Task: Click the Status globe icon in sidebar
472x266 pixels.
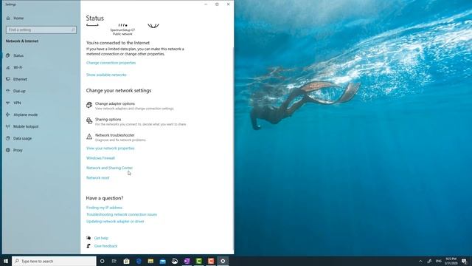Action: (8, 55)
